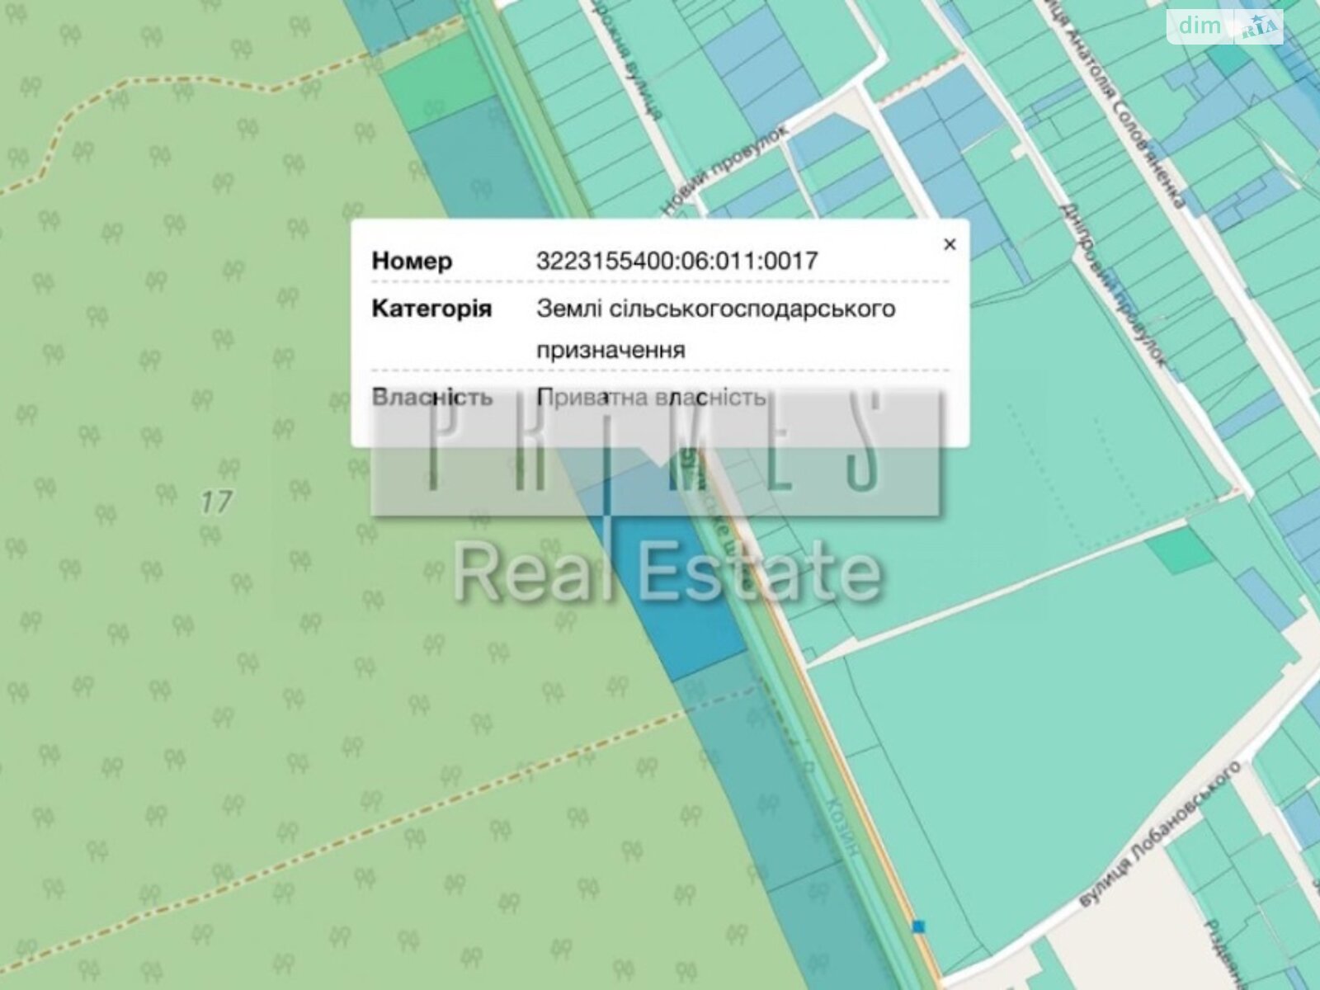Click the 'Дніпровий провулок' street label
The width and height of the screenshot is (1320, 990).
pyautogui.click(x=1115, y=284)
